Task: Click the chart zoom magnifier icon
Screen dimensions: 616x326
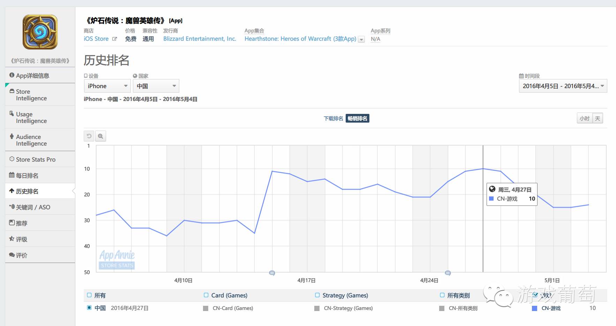Action: tap(100, 136)
